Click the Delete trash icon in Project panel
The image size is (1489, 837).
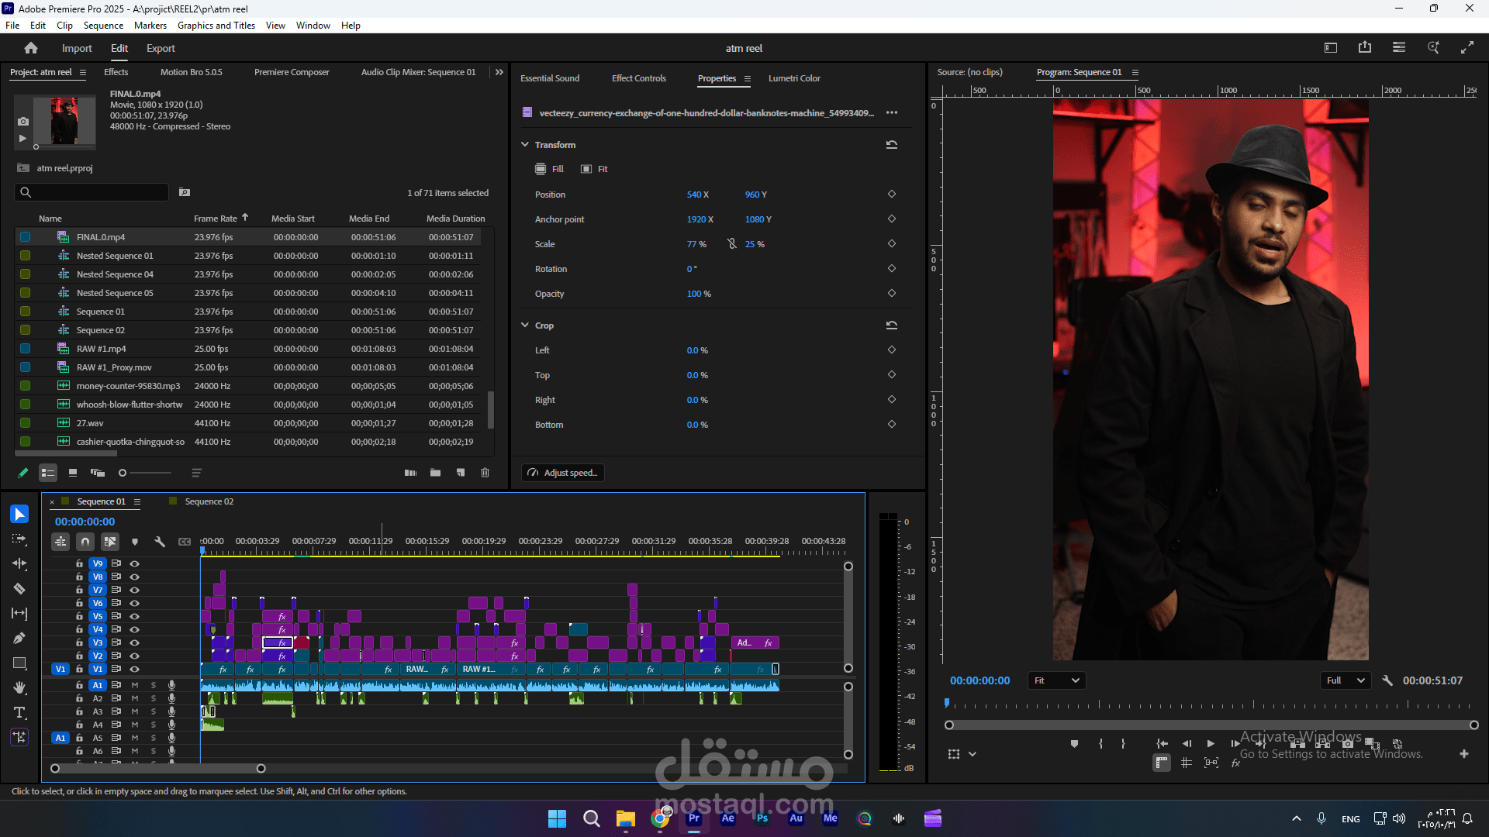click(485, 473)
